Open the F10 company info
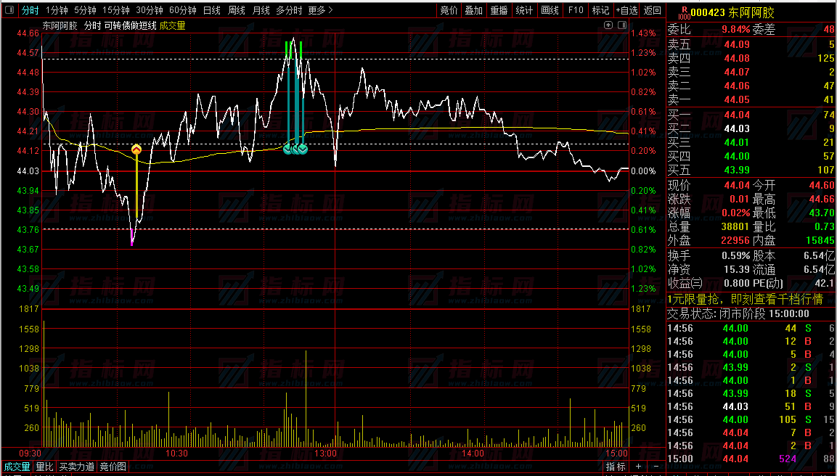 (x=576, y=9)
